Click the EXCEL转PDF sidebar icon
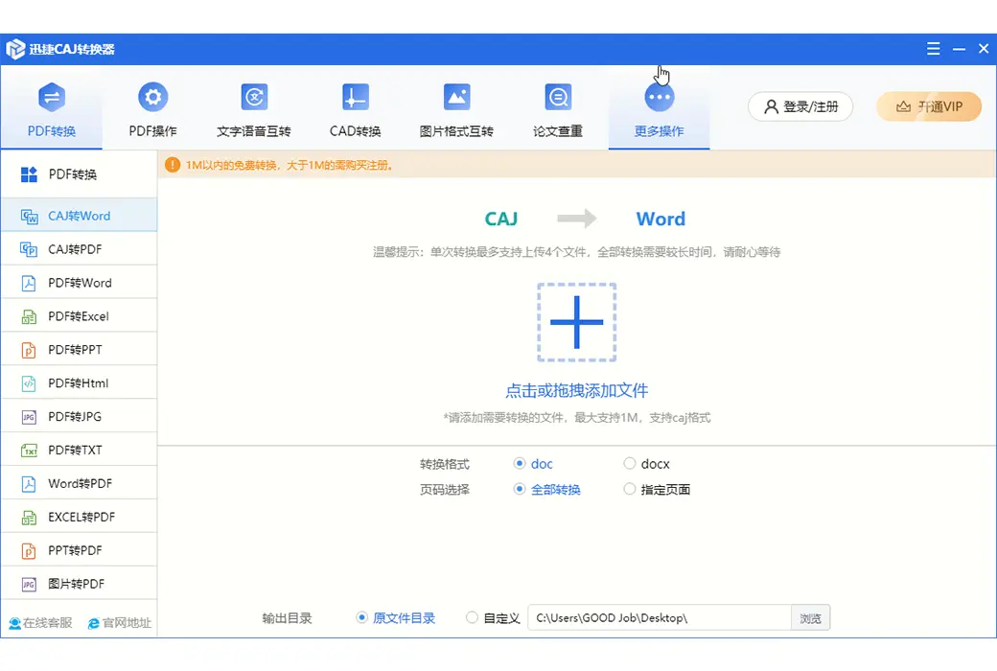Screen dimensions: 997x671 (x=29, y=518)
